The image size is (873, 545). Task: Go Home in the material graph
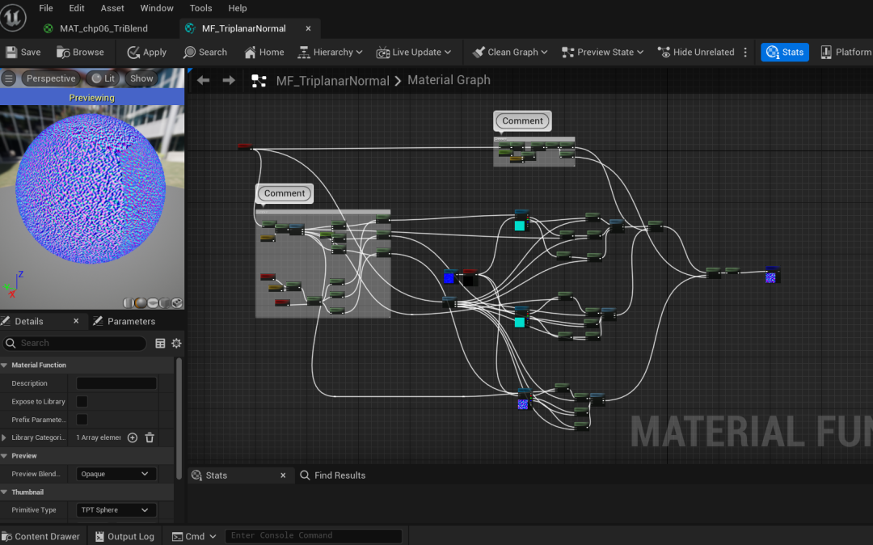pos(264,52)
